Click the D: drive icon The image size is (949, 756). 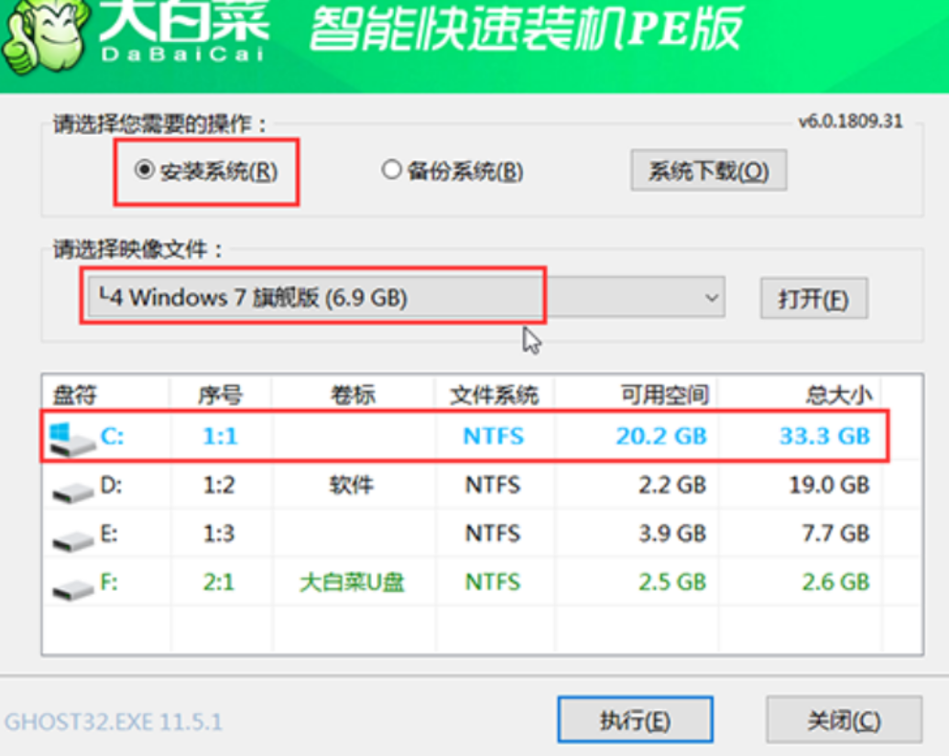(72, 492)
